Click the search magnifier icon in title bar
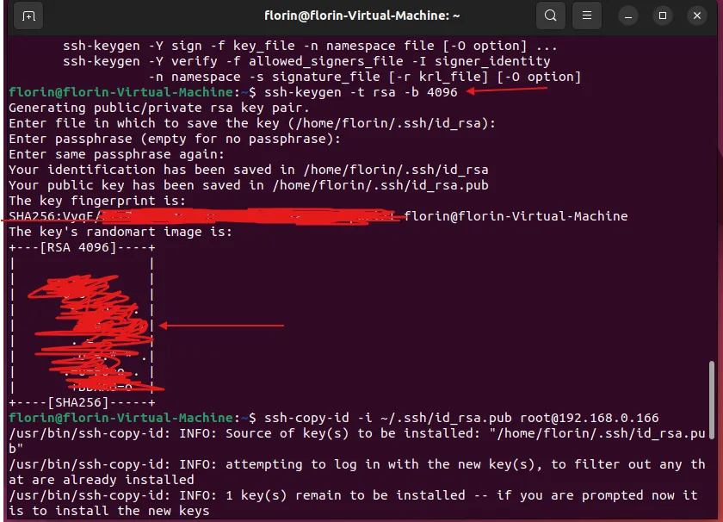Viewport: 723px width, 522px height. [x=550, y=16]
